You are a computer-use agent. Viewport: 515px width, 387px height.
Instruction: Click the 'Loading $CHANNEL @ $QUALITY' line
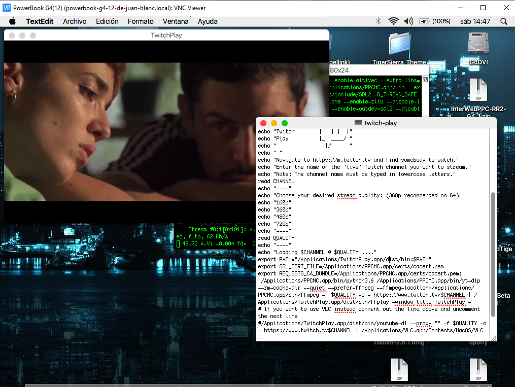coord(317,252)
